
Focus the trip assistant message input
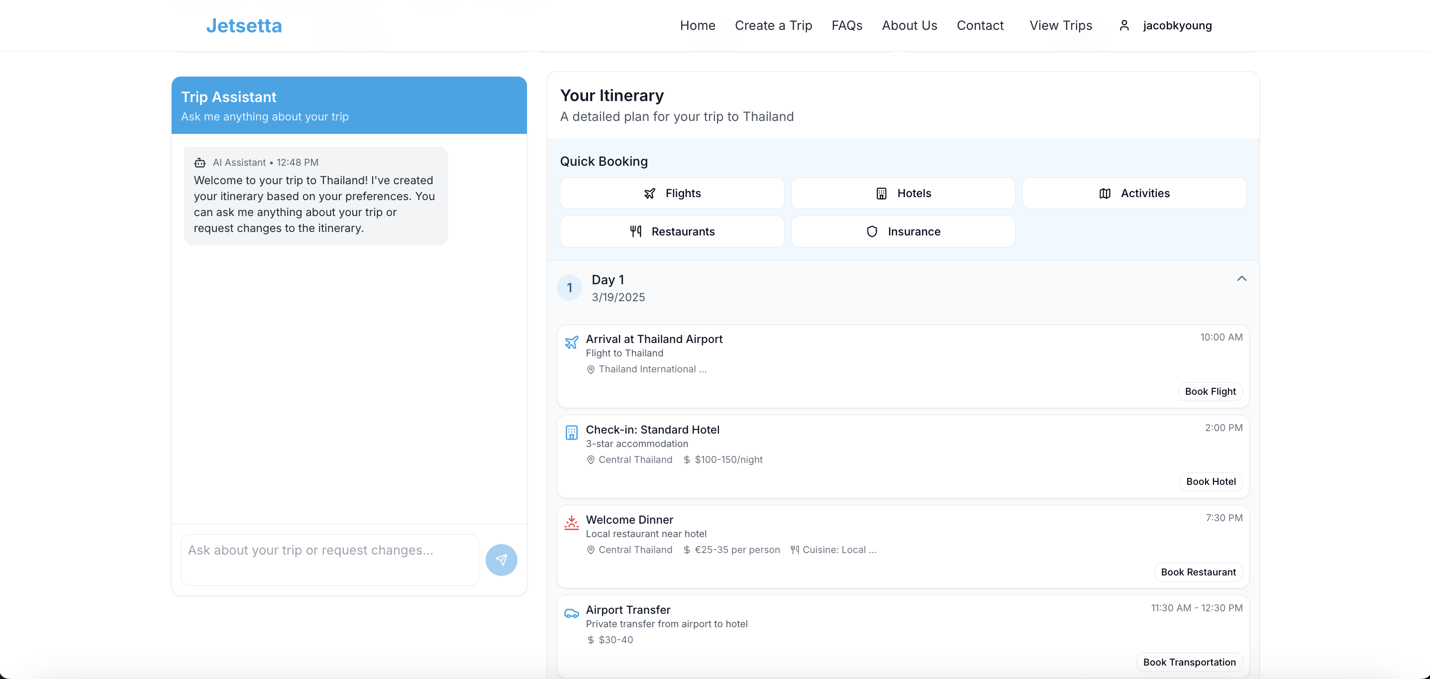[x=330, y=560]
